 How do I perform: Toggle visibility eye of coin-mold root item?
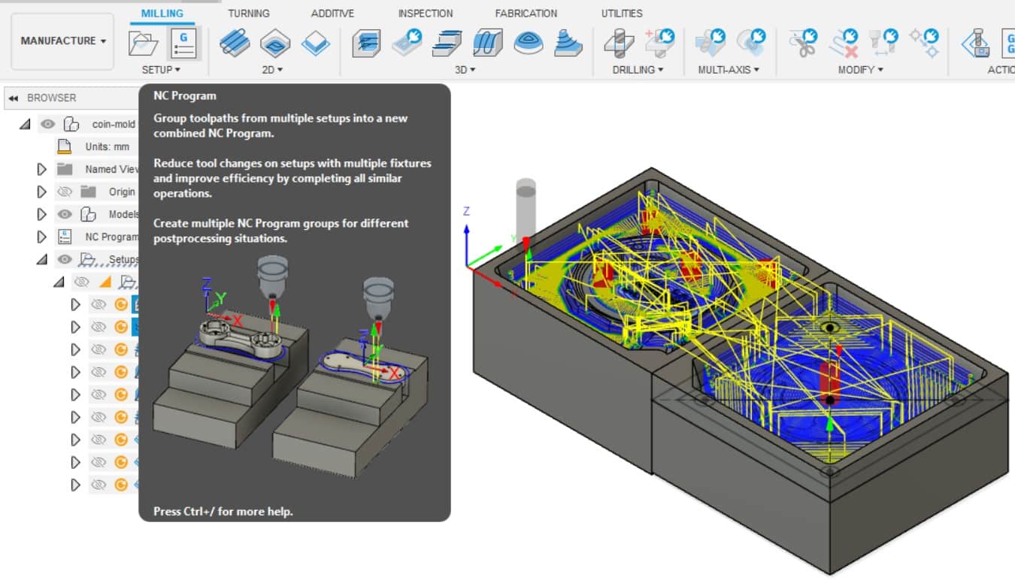[48, 124]
